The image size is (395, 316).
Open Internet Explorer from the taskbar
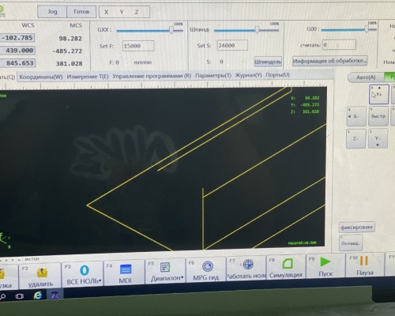[x=38, y=295]
